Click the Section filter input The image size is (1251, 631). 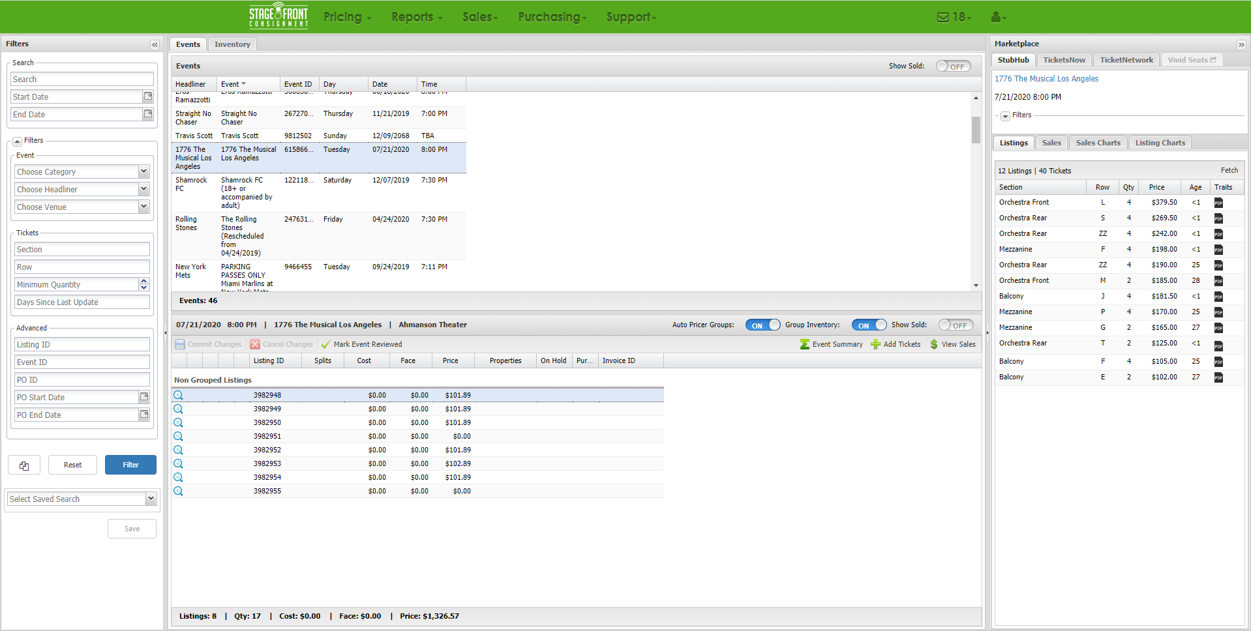[x=82, y=249]
